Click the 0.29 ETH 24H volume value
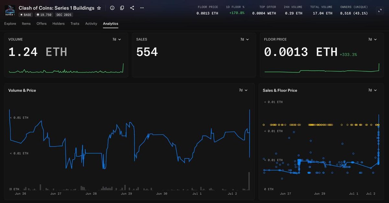The height and width of the screenshot is (203, 389). (x=294, y=13)
